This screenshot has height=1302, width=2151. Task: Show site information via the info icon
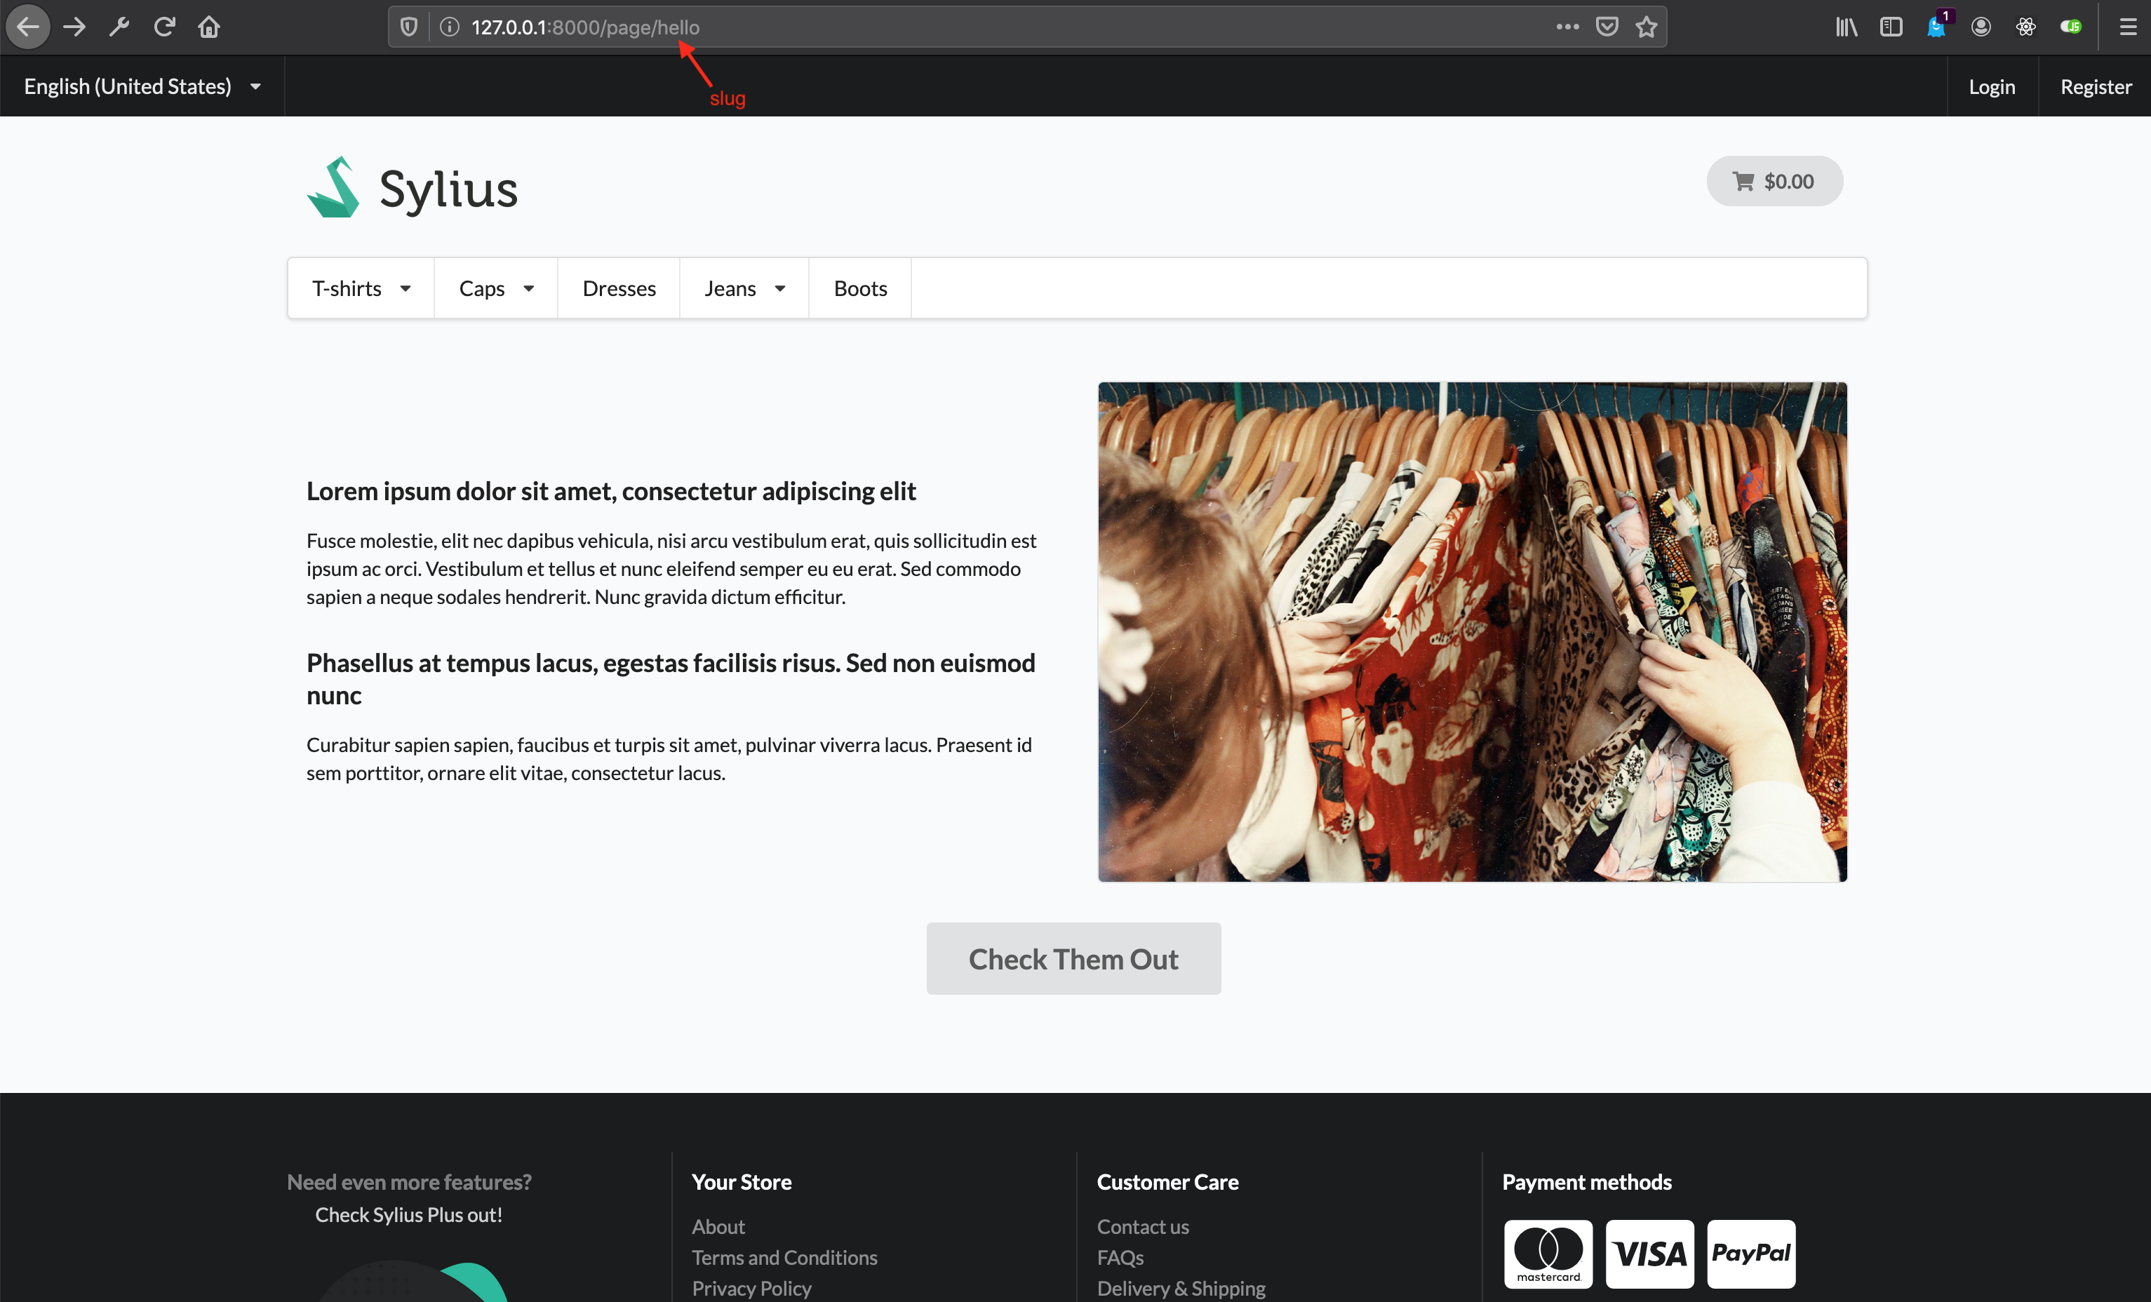point(450,27)
